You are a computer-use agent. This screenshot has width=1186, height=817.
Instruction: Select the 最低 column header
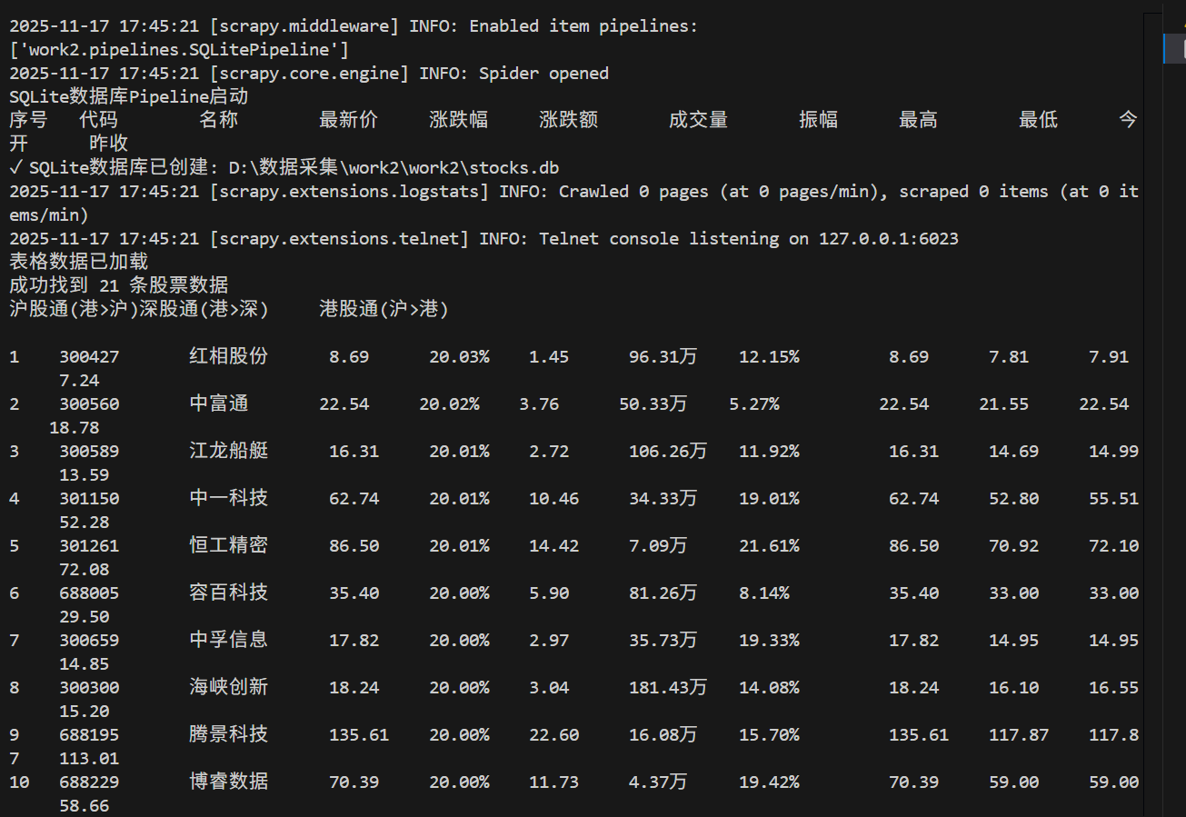tap(1038, 120)
